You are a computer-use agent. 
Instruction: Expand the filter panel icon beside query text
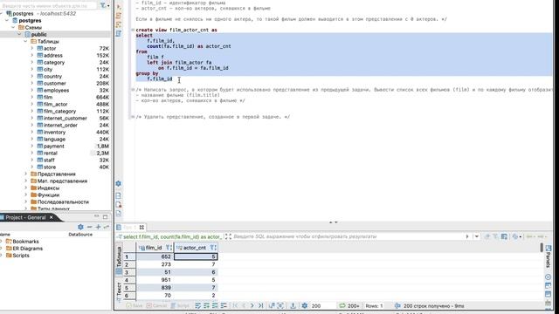(228, 236)
